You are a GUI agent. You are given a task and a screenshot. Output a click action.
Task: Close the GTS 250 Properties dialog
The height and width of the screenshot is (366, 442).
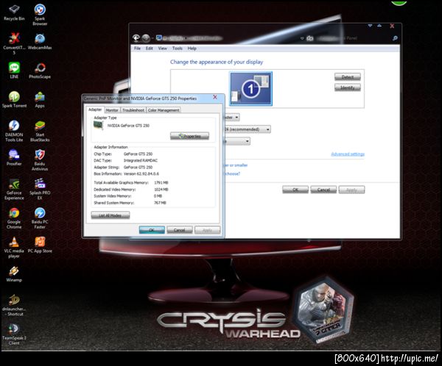click(215, 97)
